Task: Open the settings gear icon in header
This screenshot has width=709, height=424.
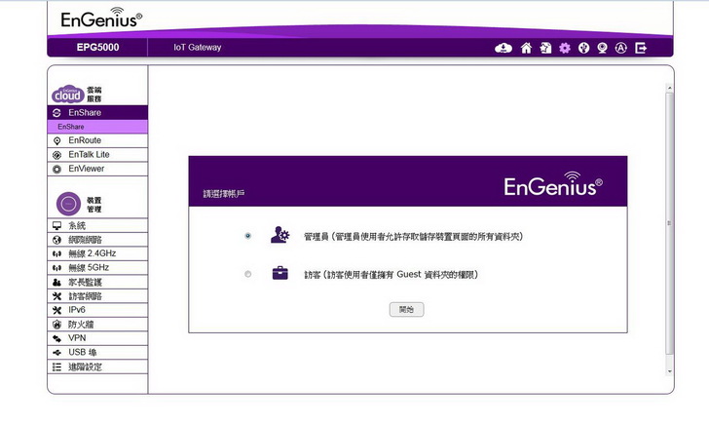Action: tap(565, 48)
